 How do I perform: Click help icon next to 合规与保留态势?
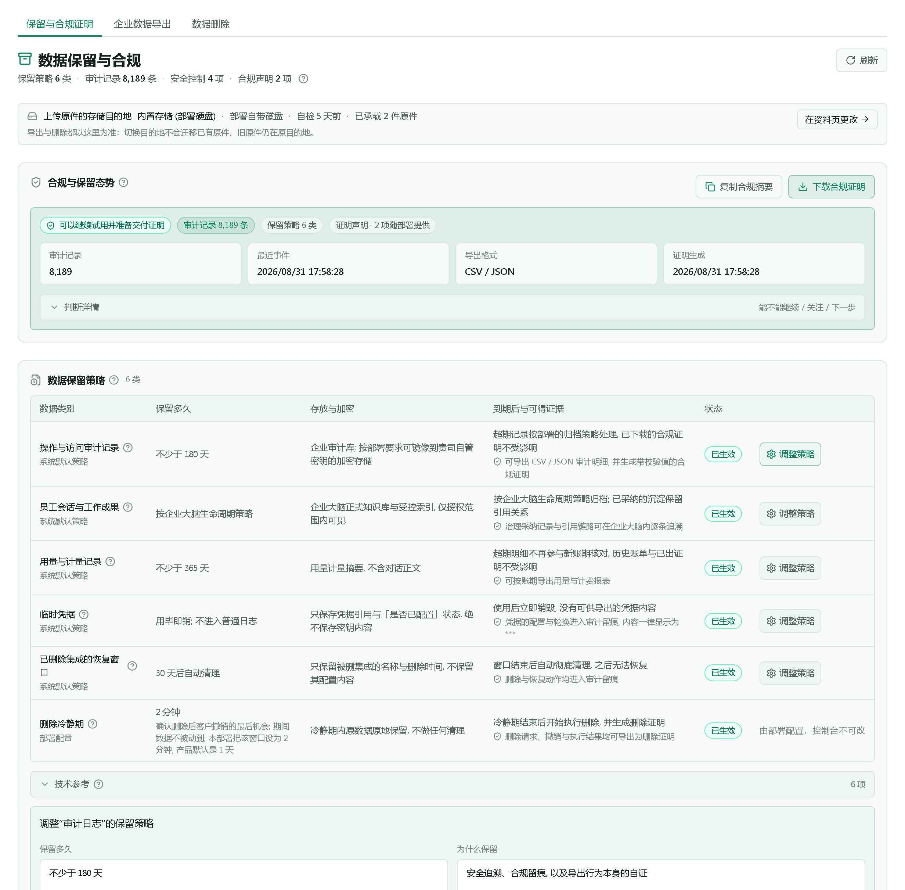(123, 182)
